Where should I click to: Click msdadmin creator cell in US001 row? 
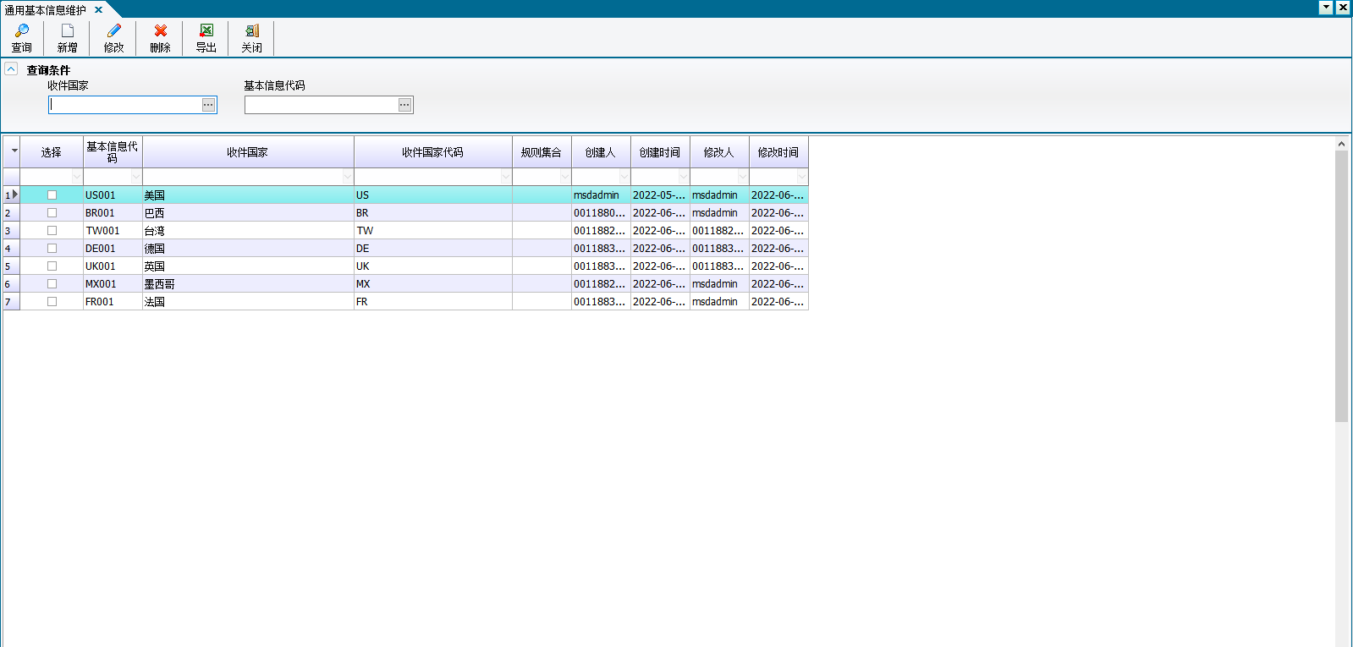601,195
